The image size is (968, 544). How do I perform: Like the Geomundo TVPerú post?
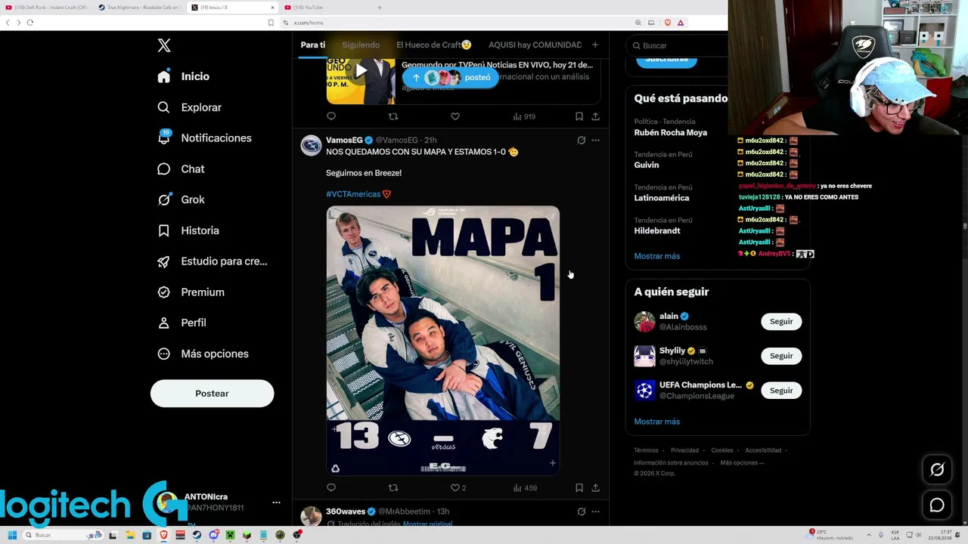455,116
